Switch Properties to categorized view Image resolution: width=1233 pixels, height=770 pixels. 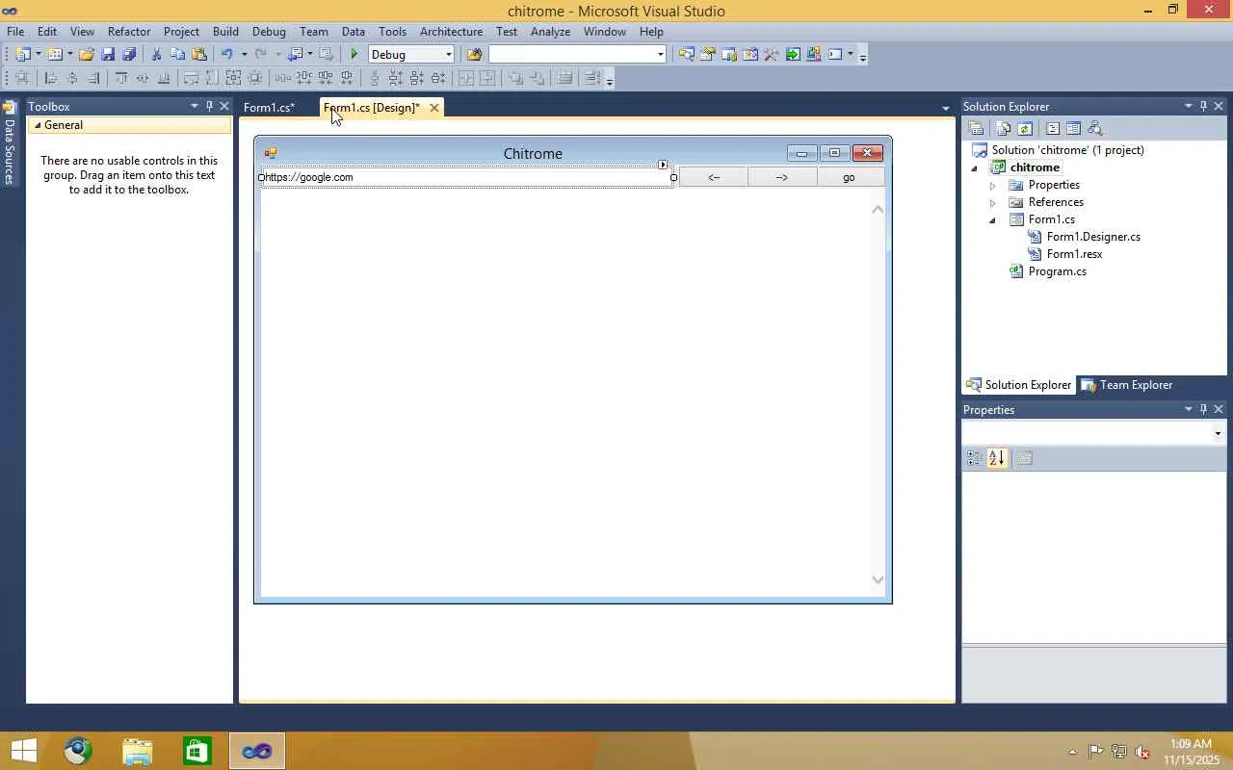pyautogui.click(x=974, y=459)
